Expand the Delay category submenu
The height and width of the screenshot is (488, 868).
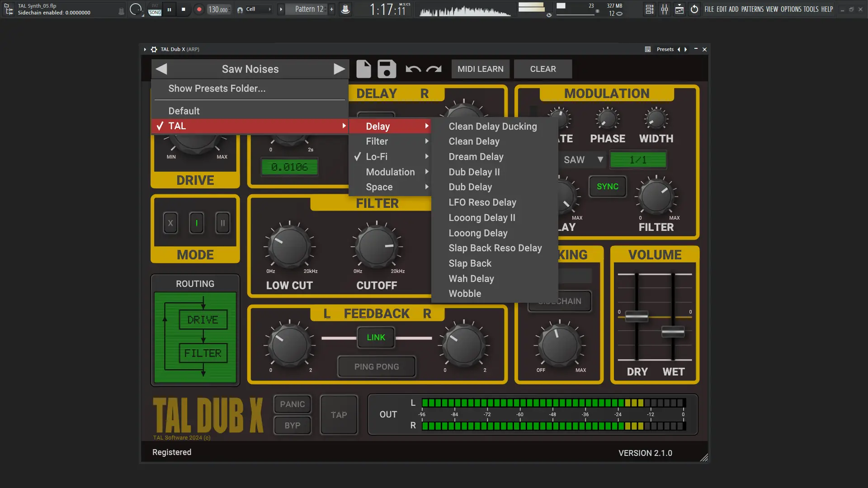coord(390,126)
